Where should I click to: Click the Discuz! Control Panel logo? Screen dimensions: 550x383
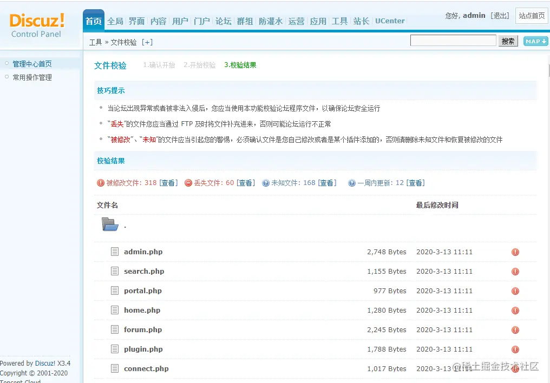point(36,25)
